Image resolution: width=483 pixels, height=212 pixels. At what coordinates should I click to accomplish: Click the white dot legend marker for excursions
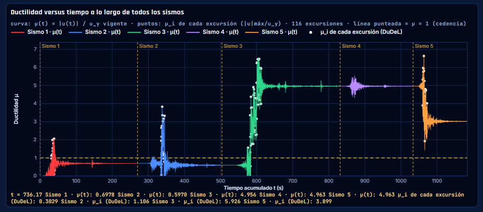click(310, 32)
